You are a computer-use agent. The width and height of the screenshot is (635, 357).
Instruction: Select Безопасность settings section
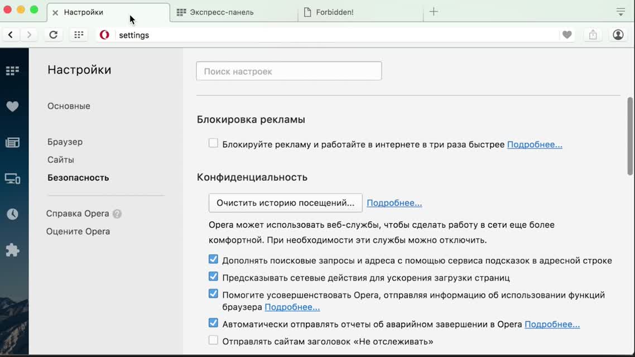click(78, 178)
